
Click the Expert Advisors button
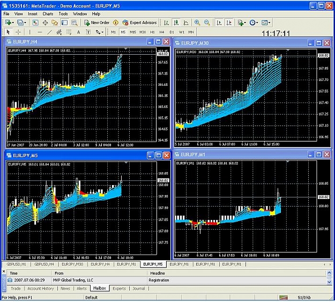point(140,23)
